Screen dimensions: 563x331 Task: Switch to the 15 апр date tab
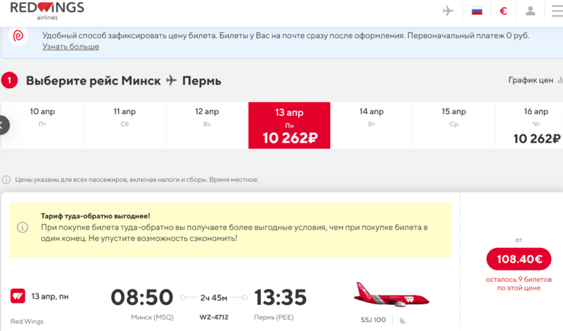[454, 117]
